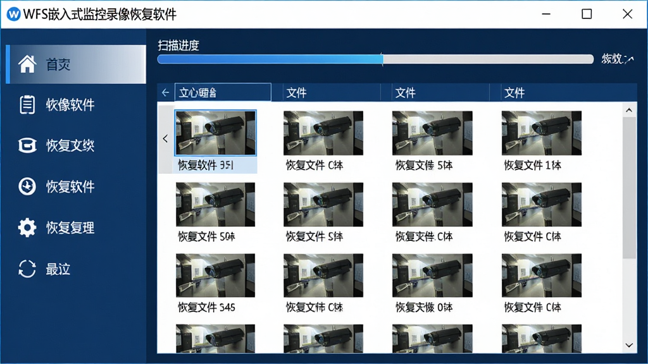Click the refresh arrows icon beside 最泣
Image resolution: width=648 pixels, height=364 pixels.
point(27,269)
